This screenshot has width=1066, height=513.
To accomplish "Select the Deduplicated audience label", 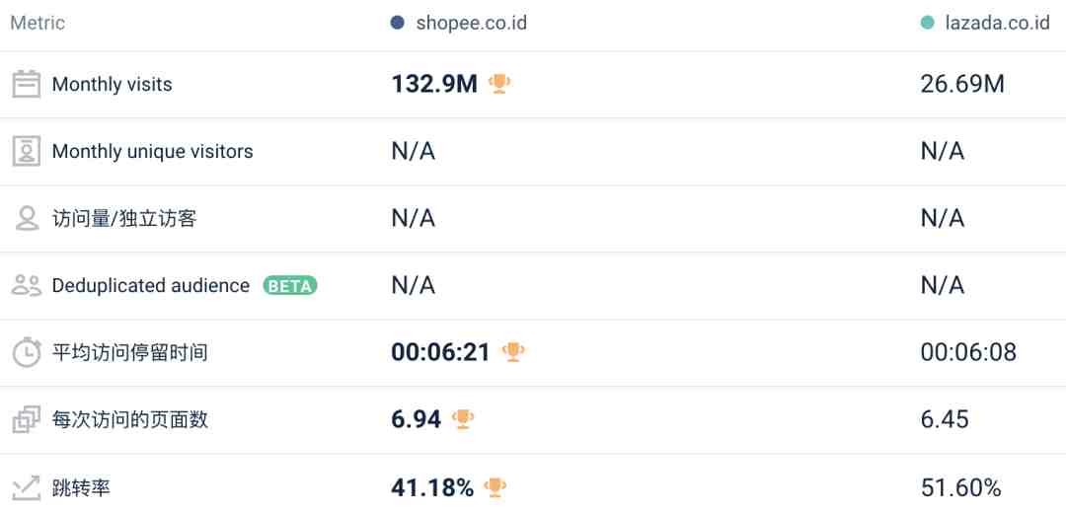I will 151,285.
